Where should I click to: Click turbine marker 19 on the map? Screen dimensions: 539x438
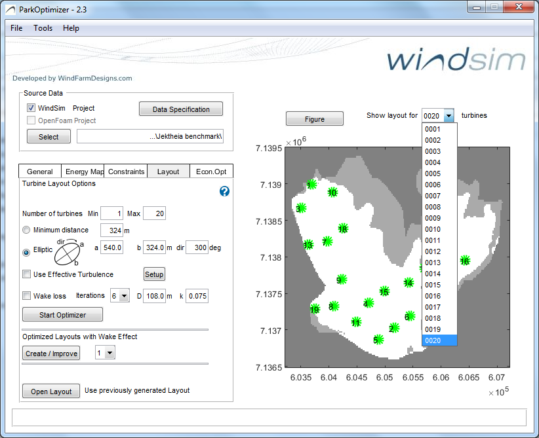pos(315,309)
